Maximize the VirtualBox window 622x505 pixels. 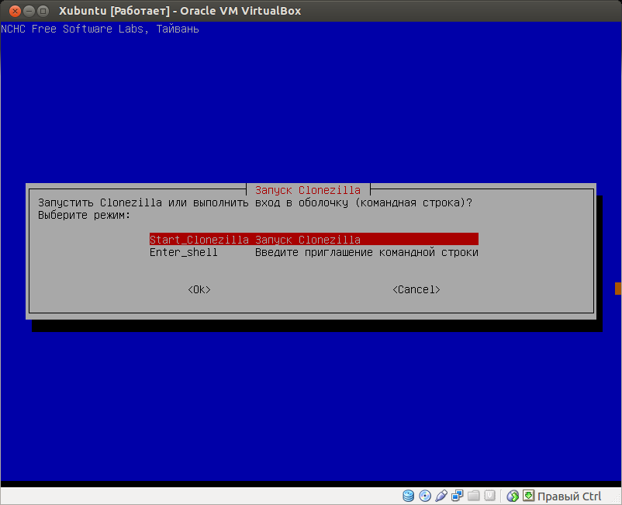[43, 11]
